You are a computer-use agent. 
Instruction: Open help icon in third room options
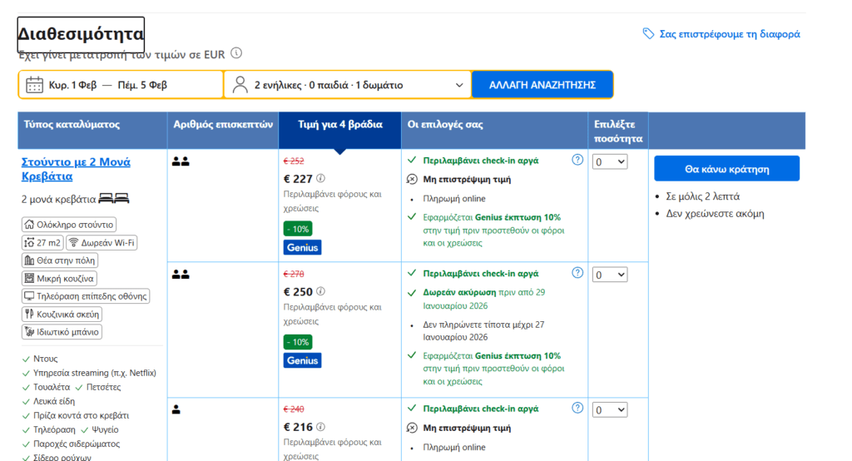577,409
